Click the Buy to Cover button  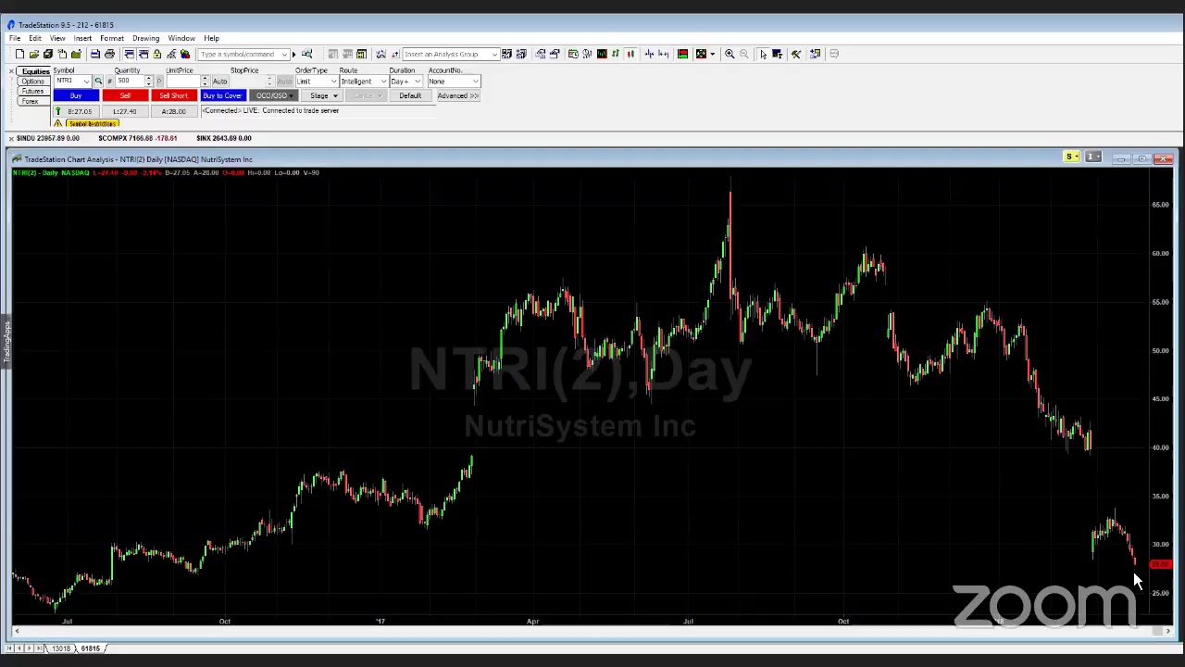pyautogui.click(x=222, y=95)
